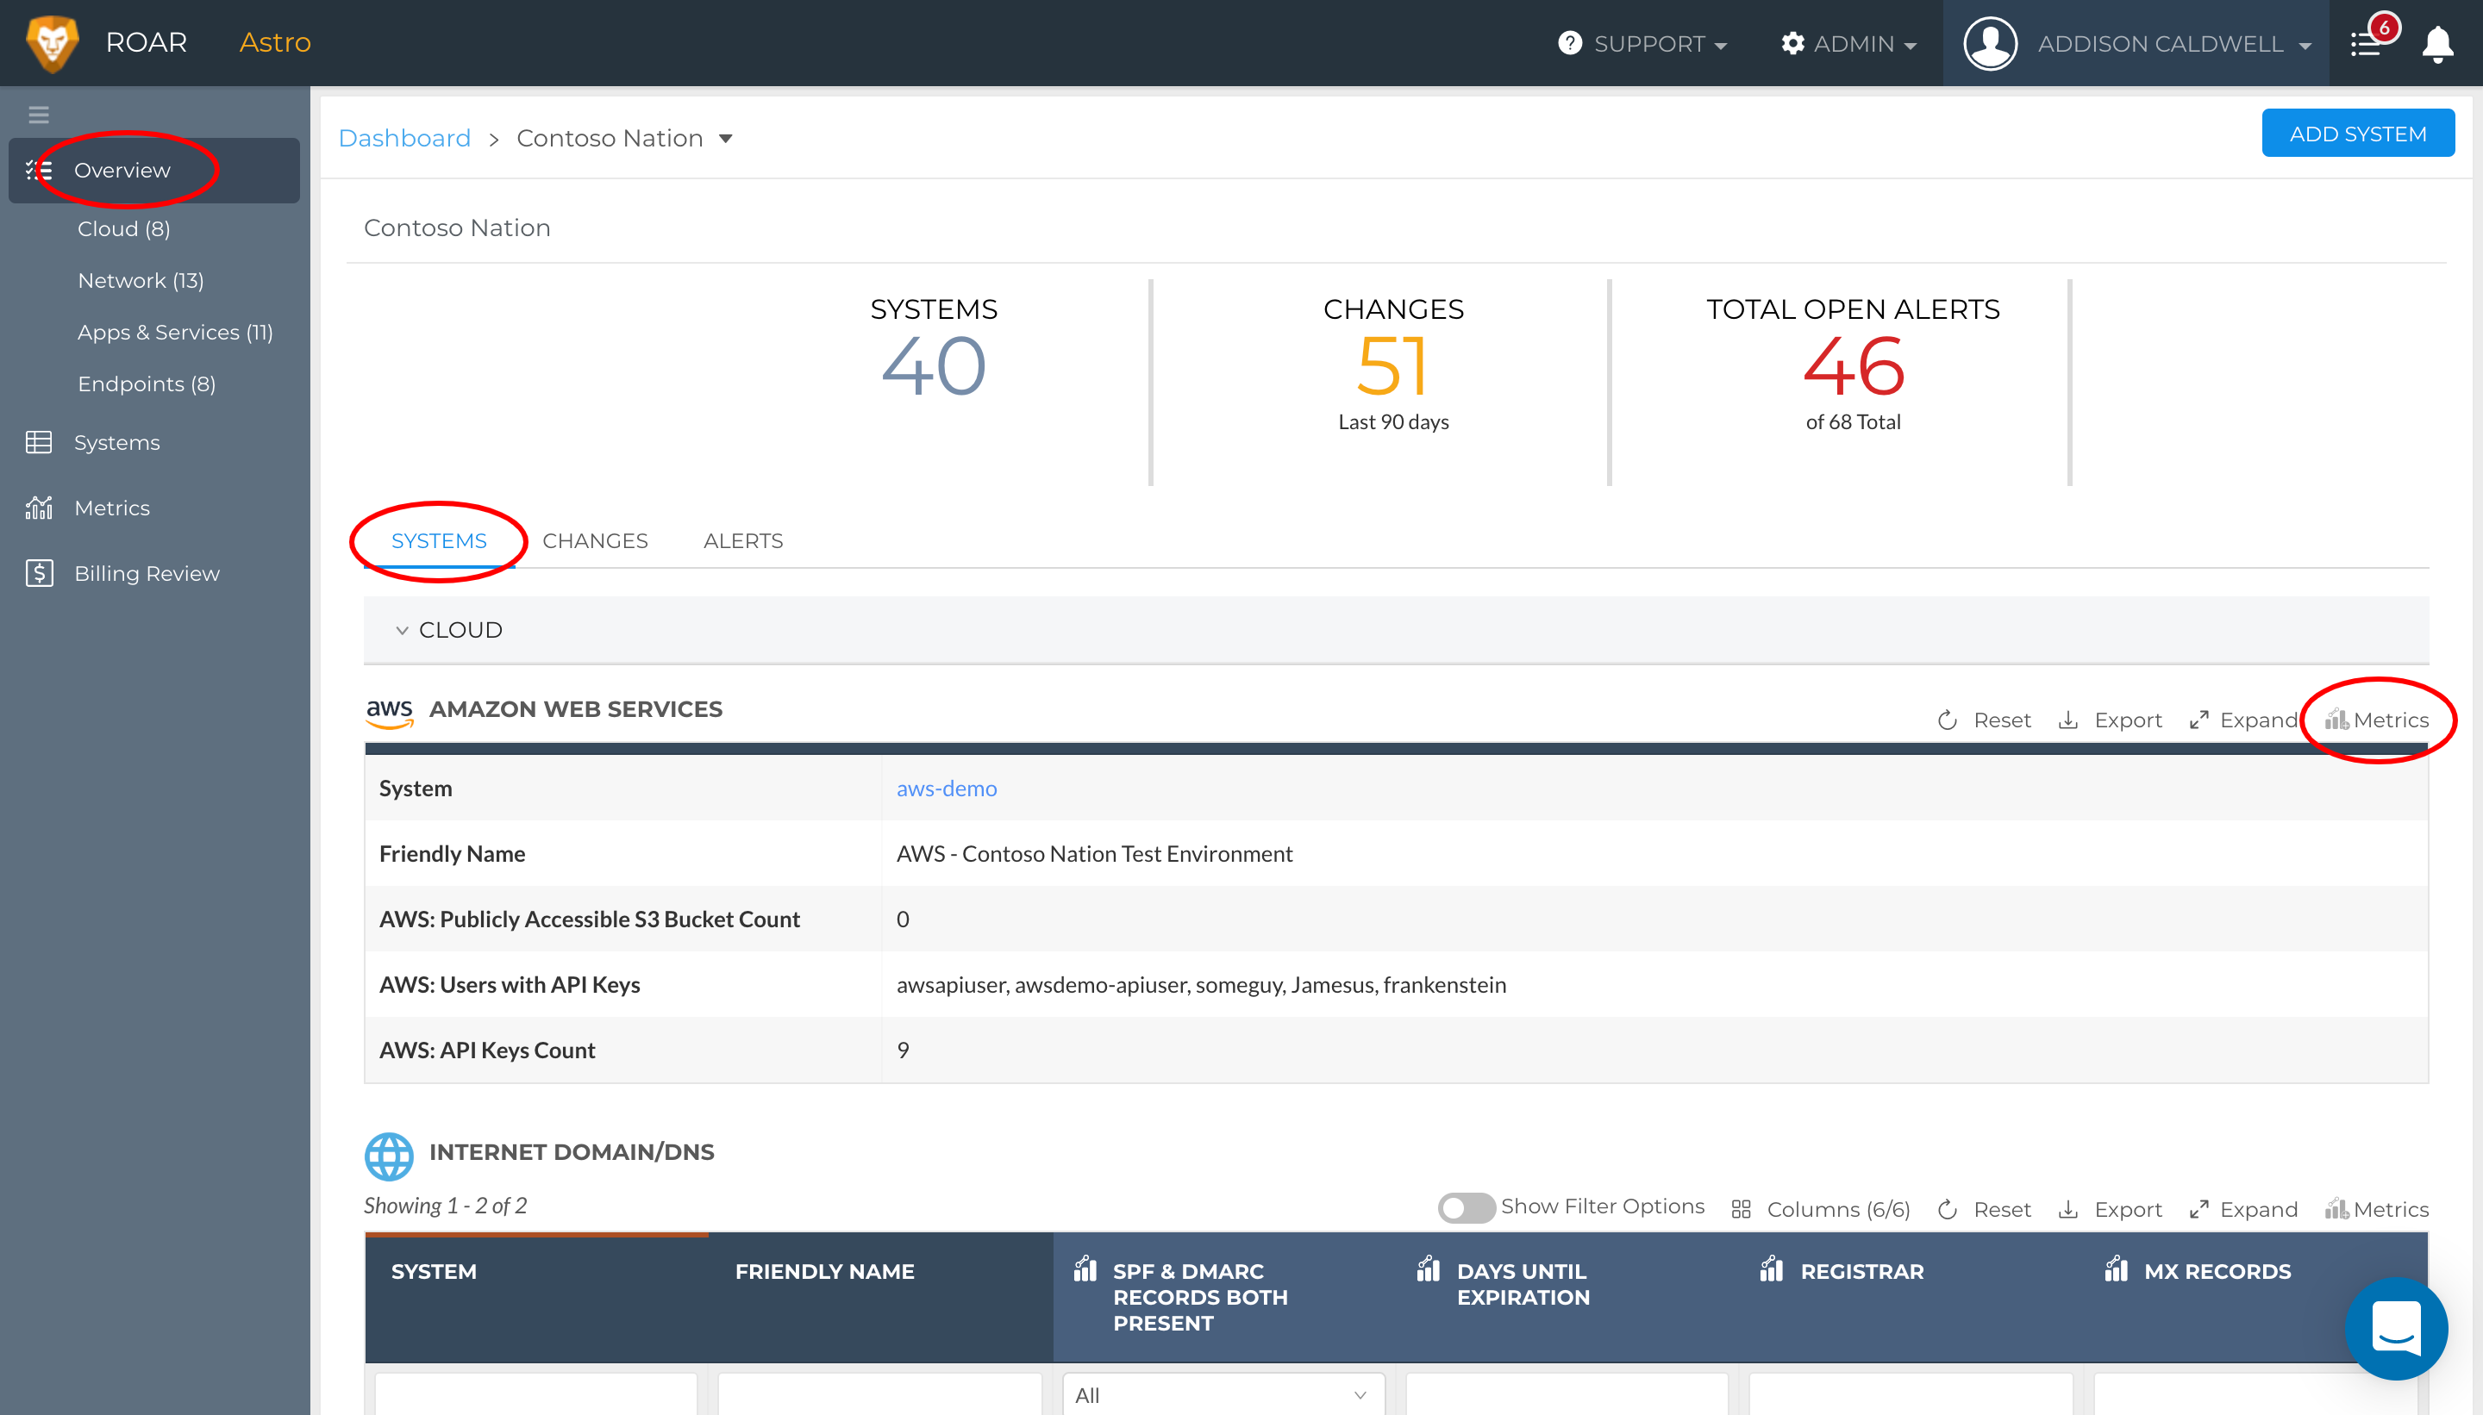Open the Admin dropdown menu
2483x1415 pixels.
coord(1849,44)
